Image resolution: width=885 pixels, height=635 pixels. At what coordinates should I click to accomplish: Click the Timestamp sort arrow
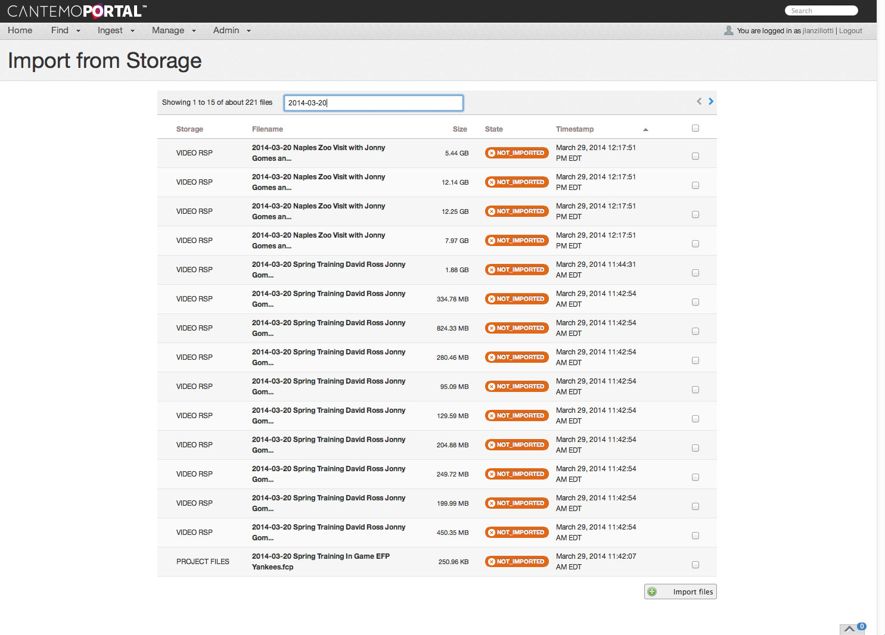point(645,129)
